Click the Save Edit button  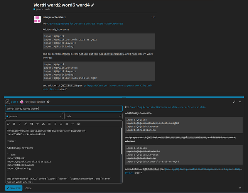pos(14,188)
